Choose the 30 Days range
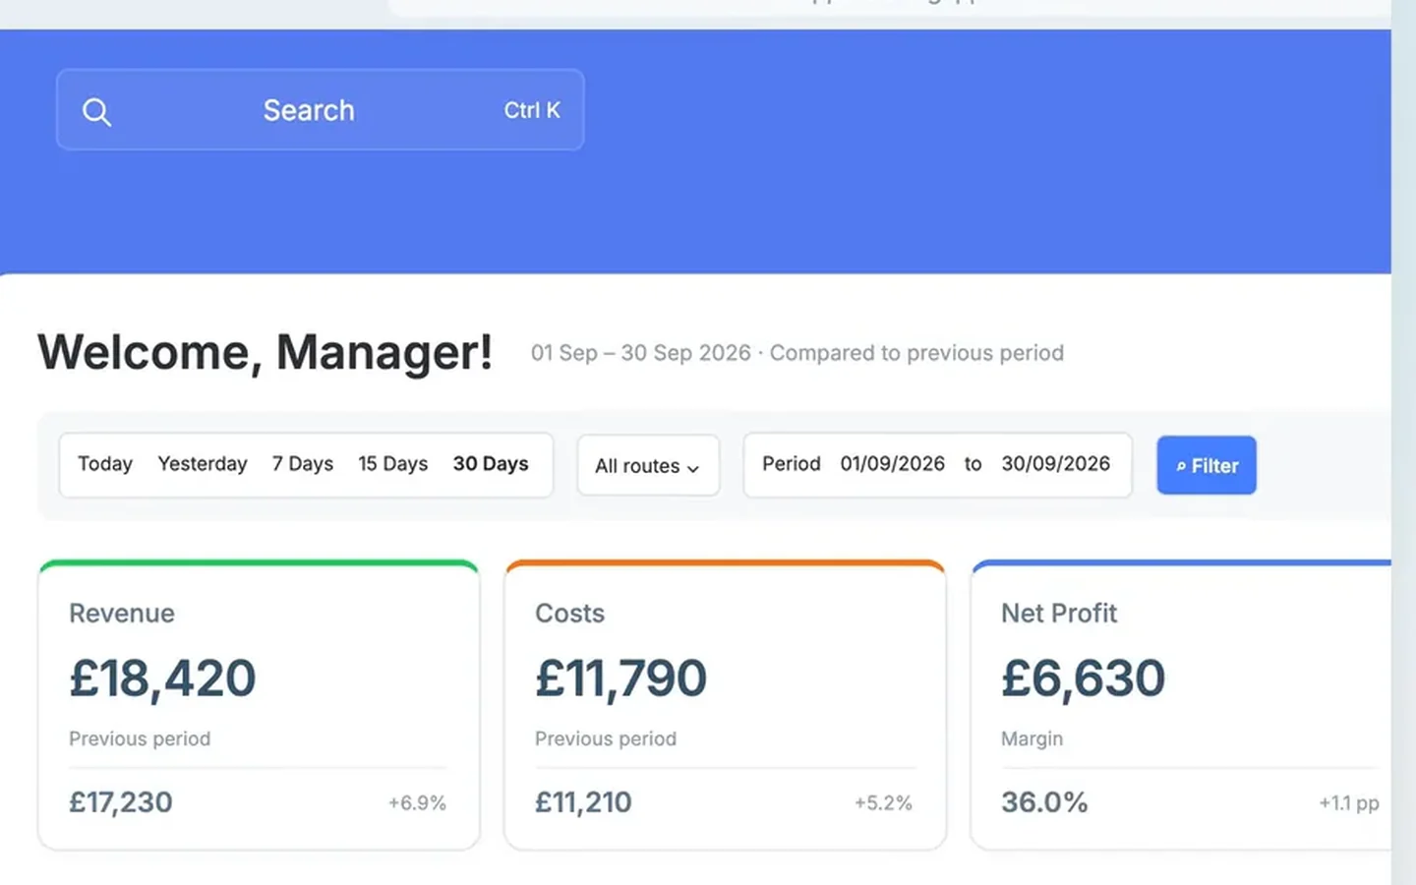Viewport: 1416px width, 885px height. coord(491,464)
